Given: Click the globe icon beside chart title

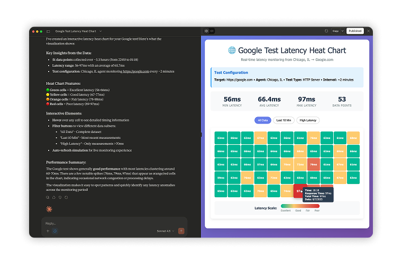Looking at the screenshot, I should (232, 50).
